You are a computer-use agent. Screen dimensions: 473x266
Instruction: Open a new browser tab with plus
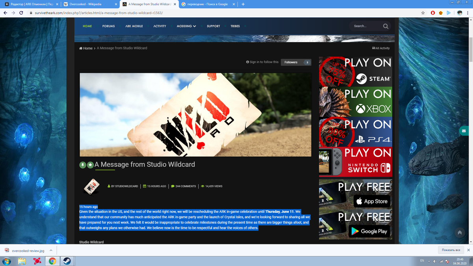click(243, 4)
